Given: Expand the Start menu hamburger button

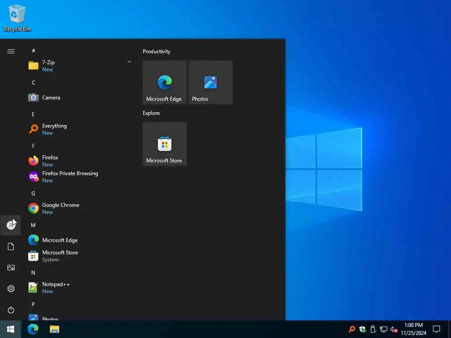Looking at the screenshot, I should (11, 51).
